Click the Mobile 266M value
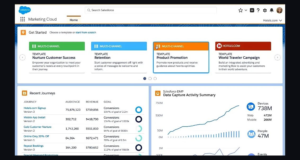 pyautogui.click(x=268, y=120)
